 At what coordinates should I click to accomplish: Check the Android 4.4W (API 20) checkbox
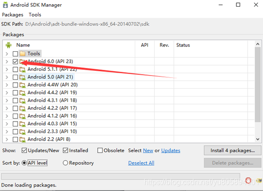coord(15,85)
